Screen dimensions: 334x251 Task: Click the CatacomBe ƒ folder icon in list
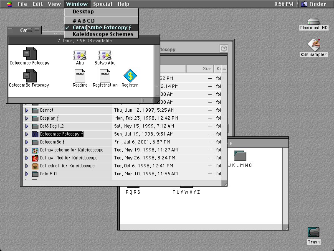click(x=35, y=142)
